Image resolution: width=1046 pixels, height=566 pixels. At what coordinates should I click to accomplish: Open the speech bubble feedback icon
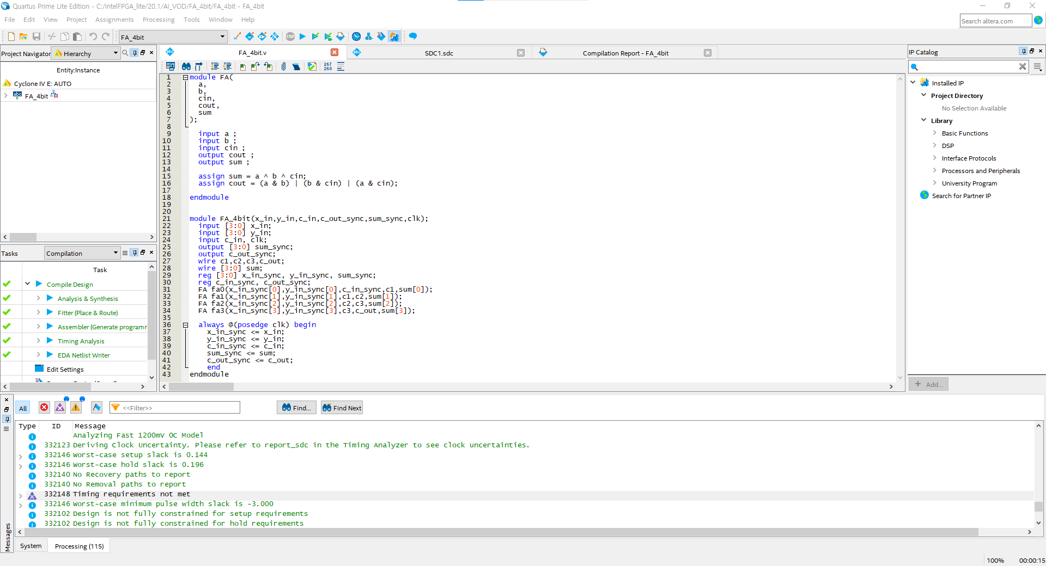[x=413, y=36]
